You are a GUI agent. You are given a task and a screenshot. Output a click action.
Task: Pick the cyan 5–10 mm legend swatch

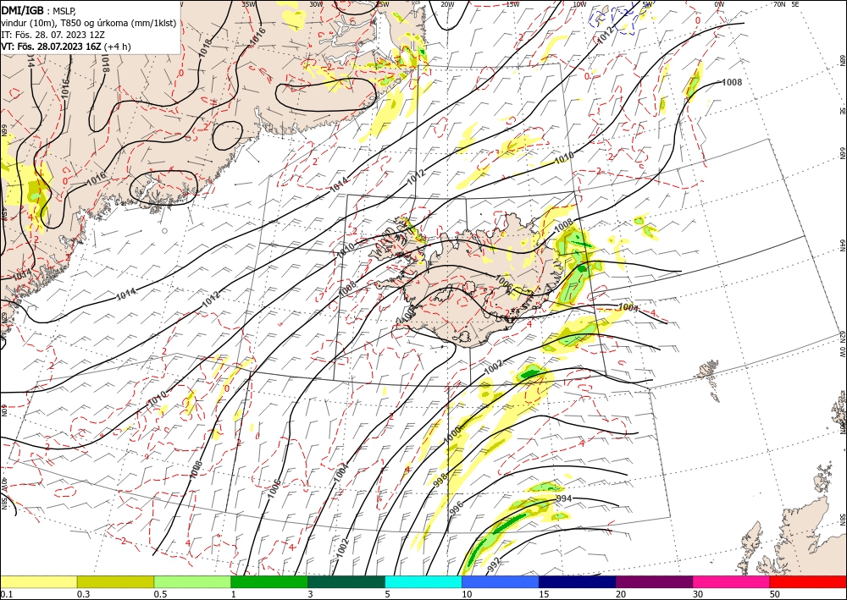tap(423, 581)
